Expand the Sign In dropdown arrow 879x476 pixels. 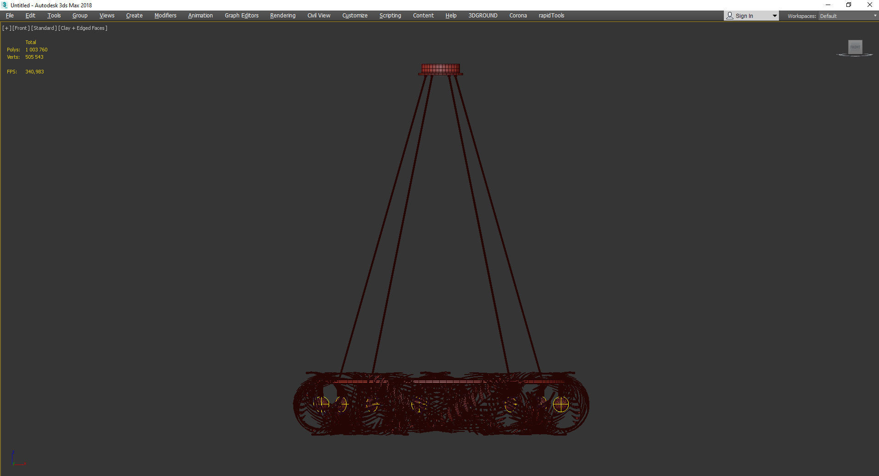pos(774,16)
